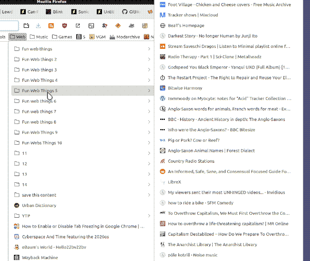The image size is (310, 261).
Task: Open 'Cyberspace And Time featuring the 2020os' bookmark
Action: tap(82, 237)
